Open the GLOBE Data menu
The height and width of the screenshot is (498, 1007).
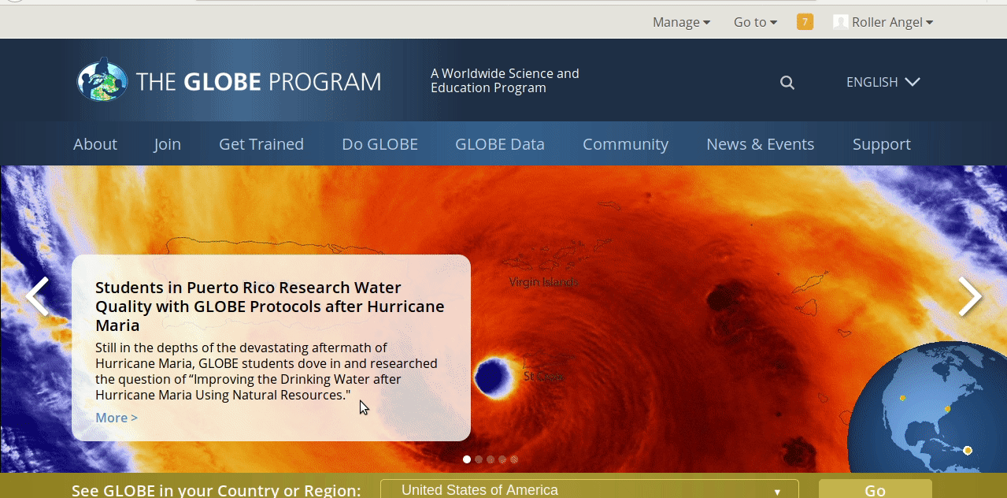click(500, 144)
